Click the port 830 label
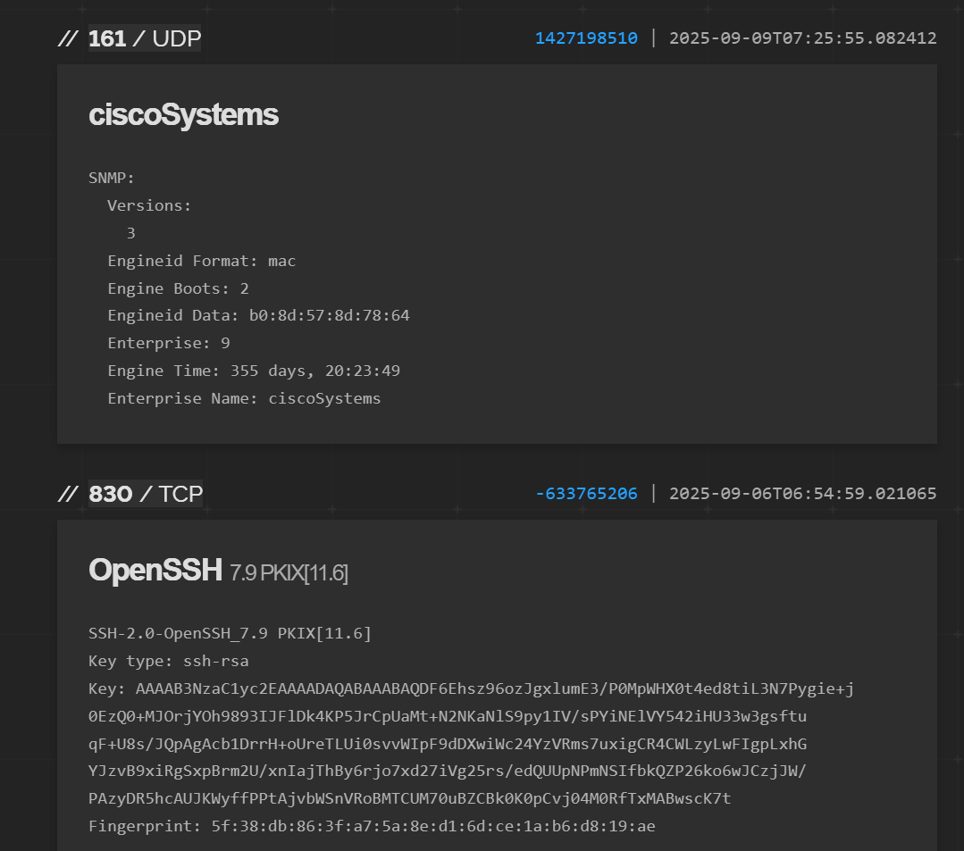 (111, 494)
